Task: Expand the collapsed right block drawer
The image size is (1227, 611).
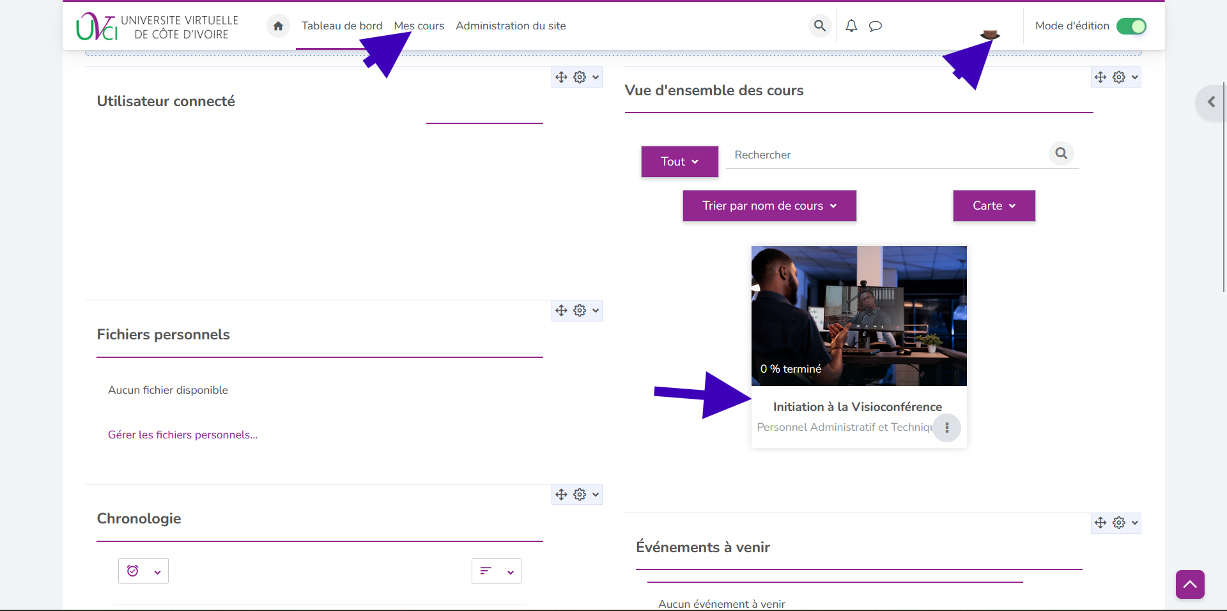Action: click(x=1210, y=102)
